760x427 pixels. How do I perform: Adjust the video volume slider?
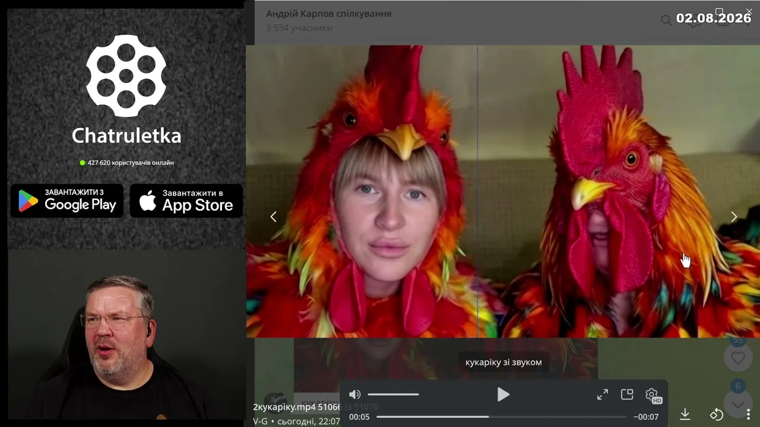[393, 394]
